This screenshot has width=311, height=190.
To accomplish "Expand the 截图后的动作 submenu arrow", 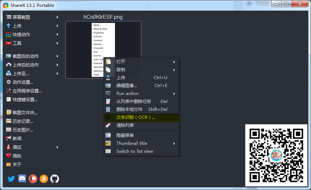I will point(57,56).
